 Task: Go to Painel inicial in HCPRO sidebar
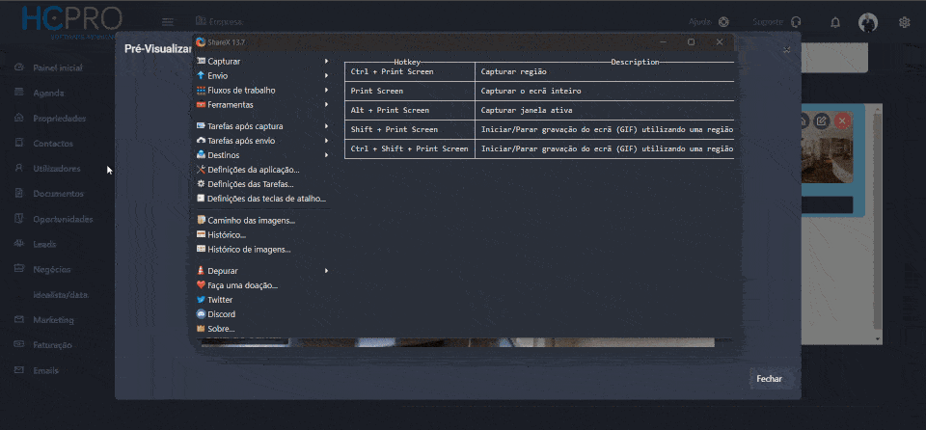tap(57, 67)
